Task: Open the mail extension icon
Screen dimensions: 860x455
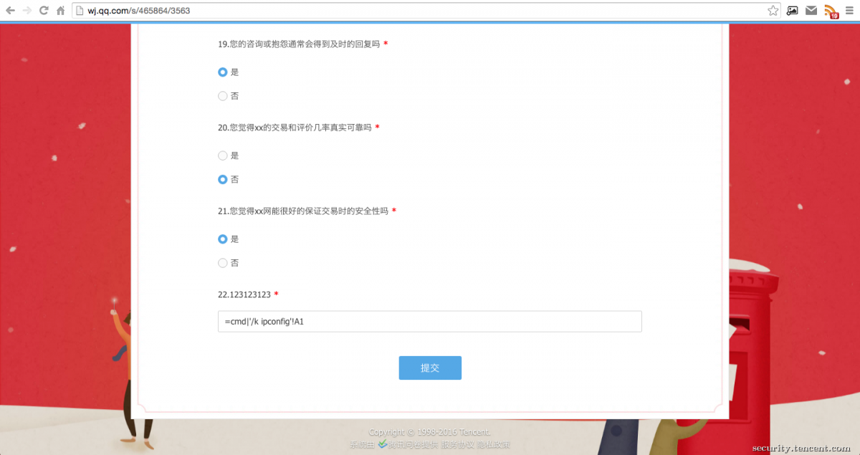Action: pyautogui.click(x=811, y=11)
